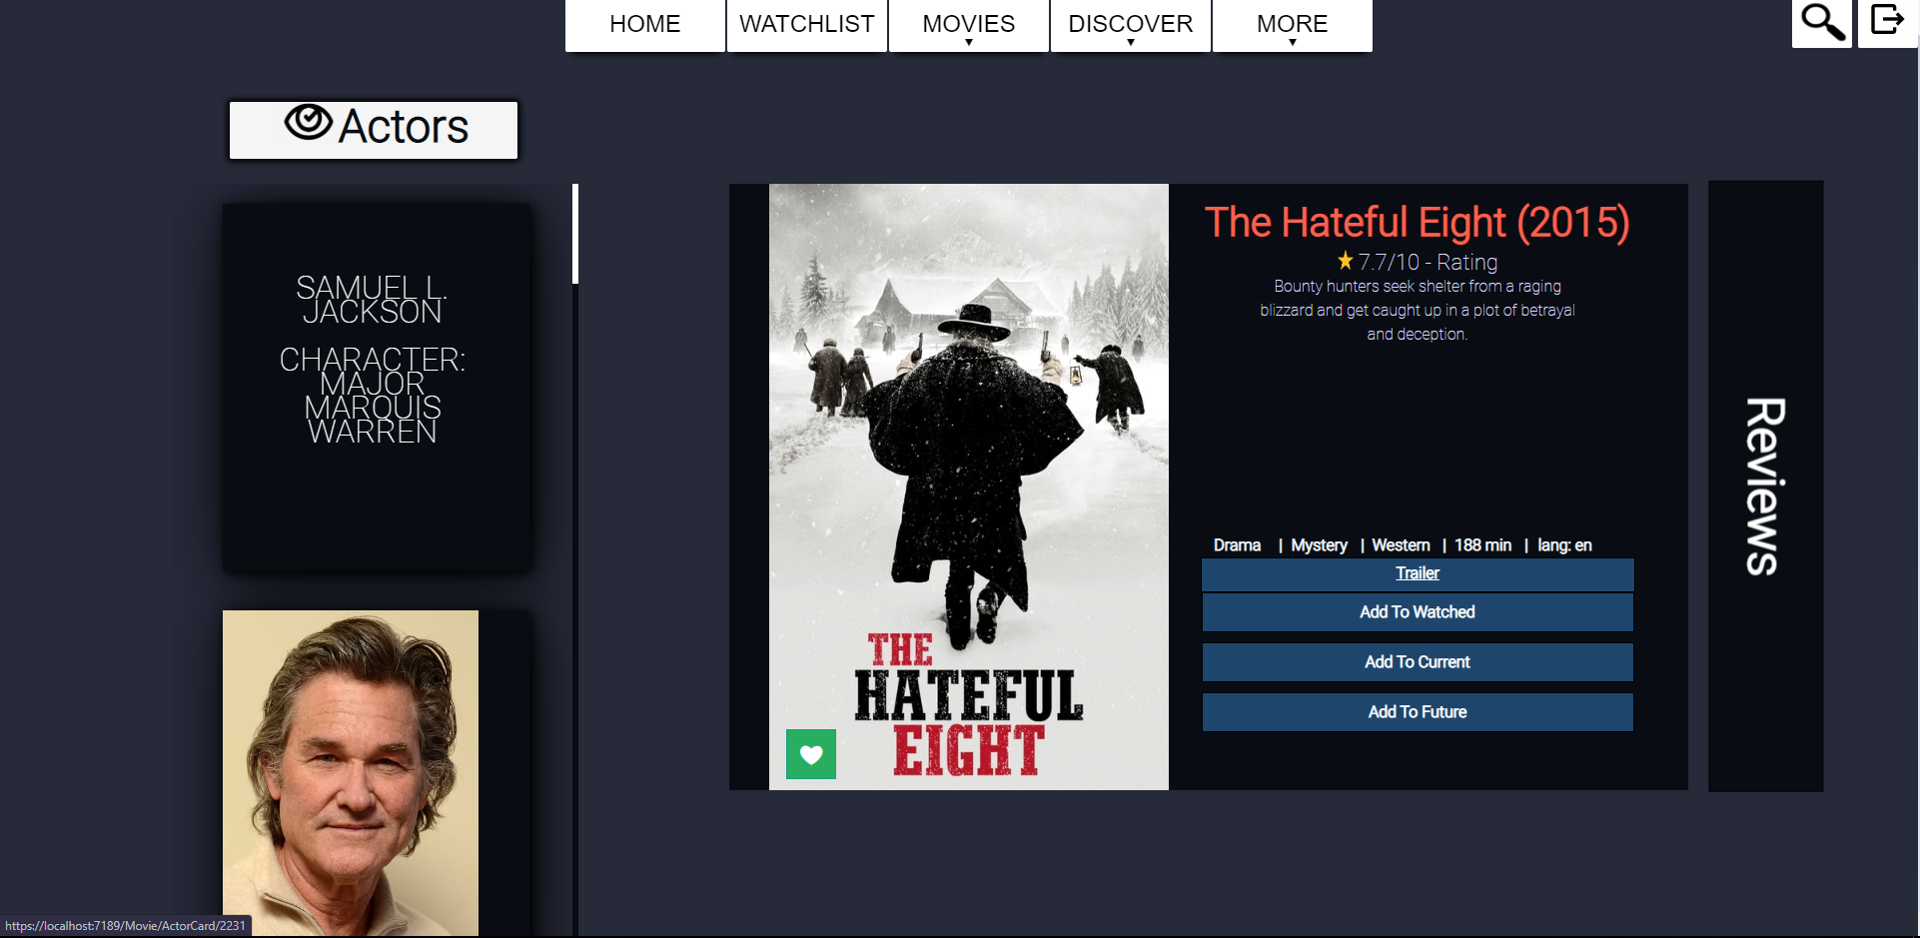Screen dimensions: 1920x938
Task: Click the Mystery genre label
Action: (x=1319, y=545)
